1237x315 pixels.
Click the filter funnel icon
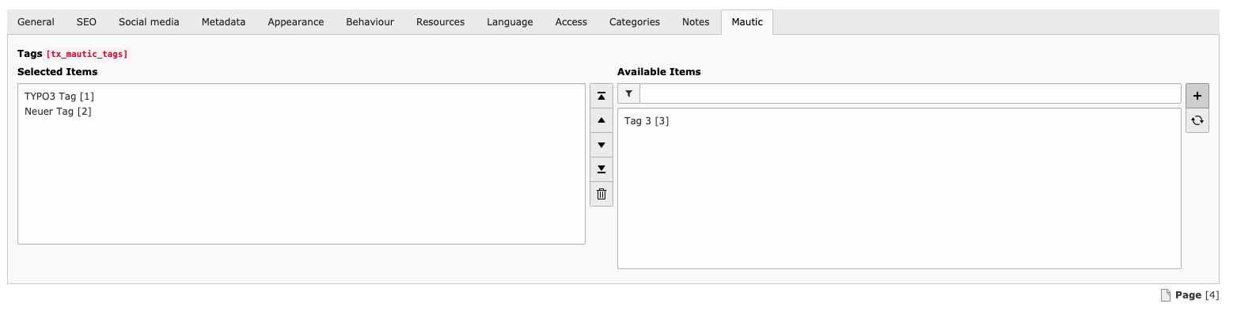pos(628,93)
